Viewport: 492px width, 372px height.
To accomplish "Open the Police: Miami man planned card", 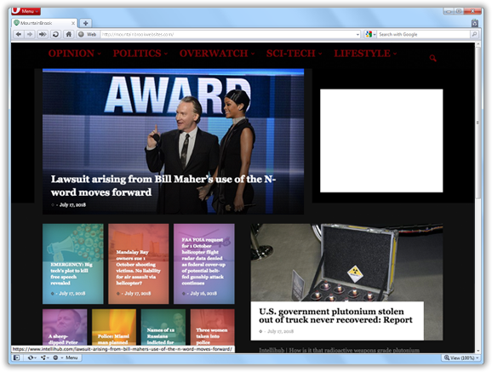I will pos(114,328).
